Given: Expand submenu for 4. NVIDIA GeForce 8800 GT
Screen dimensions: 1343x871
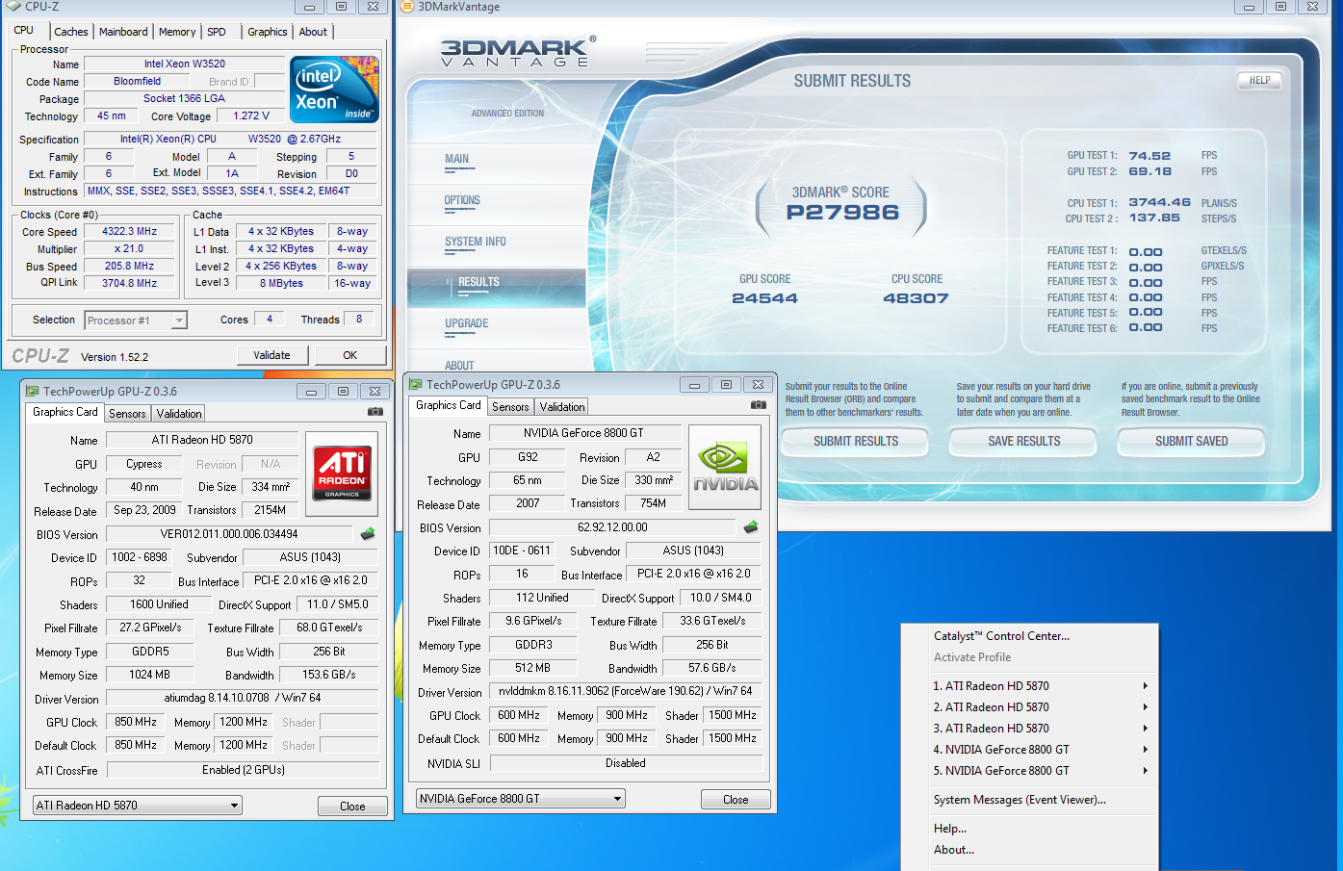Looking at the screenshot, I should point(1146,750).
